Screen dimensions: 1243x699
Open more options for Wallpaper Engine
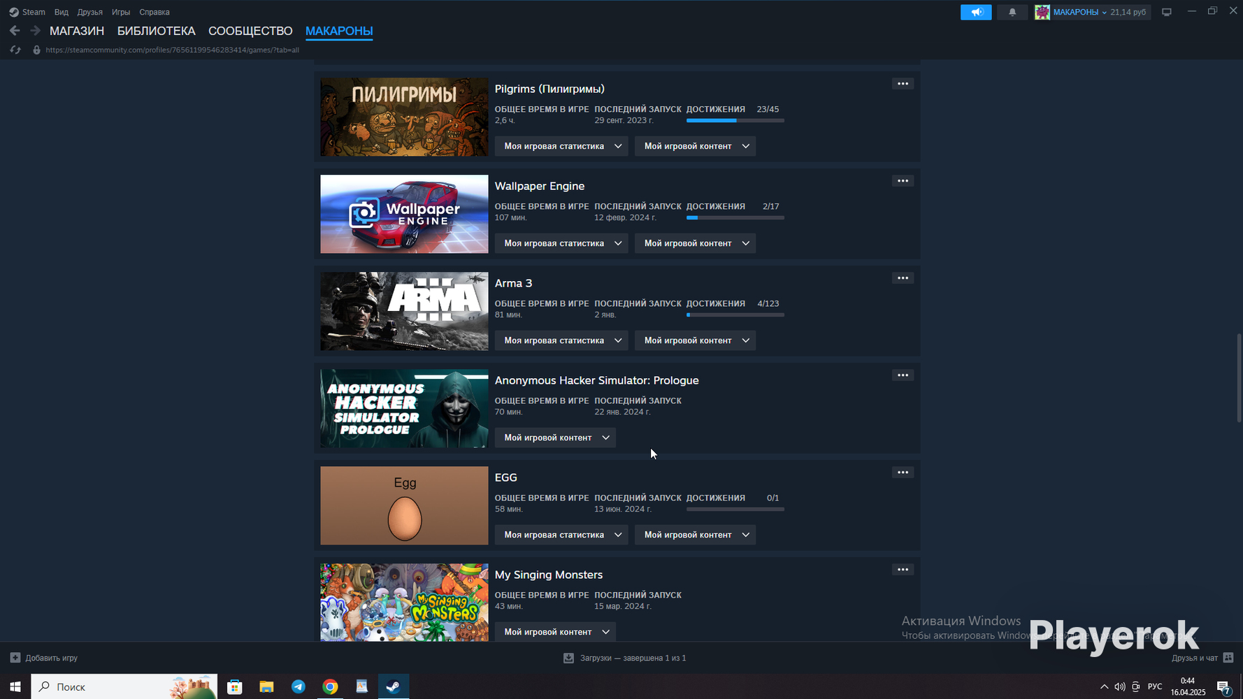[x=903, y=181]
